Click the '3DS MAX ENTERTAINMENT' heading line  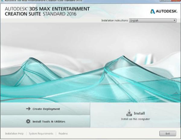click(47, 8)
